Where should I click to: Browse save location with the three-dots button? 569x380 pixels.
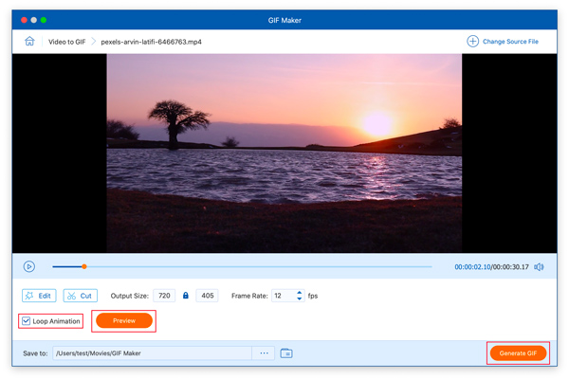(x=265, y=353)
